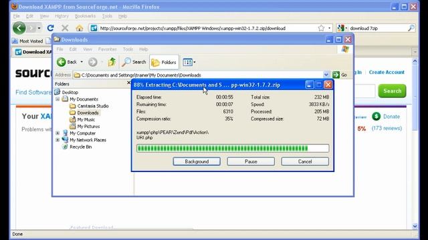The image size is (428, 240).
Task: Open the Explorer Edit menu
Action: coord(73,49)
